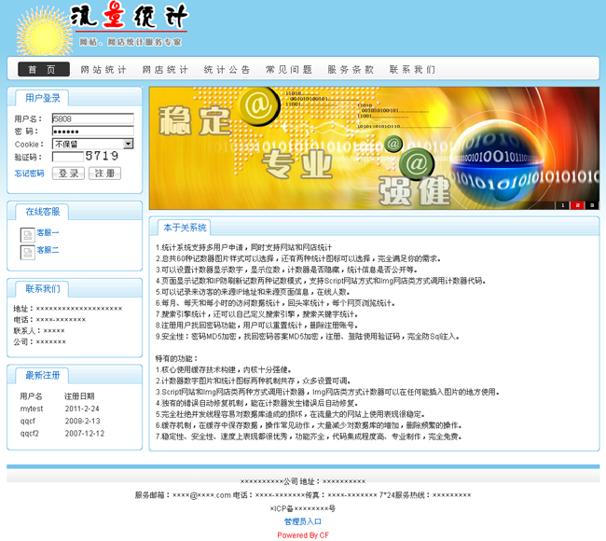Screen dimensions: 606x541
Task: Go to 网站统计 menu item
Action: (x=103, y=70)
